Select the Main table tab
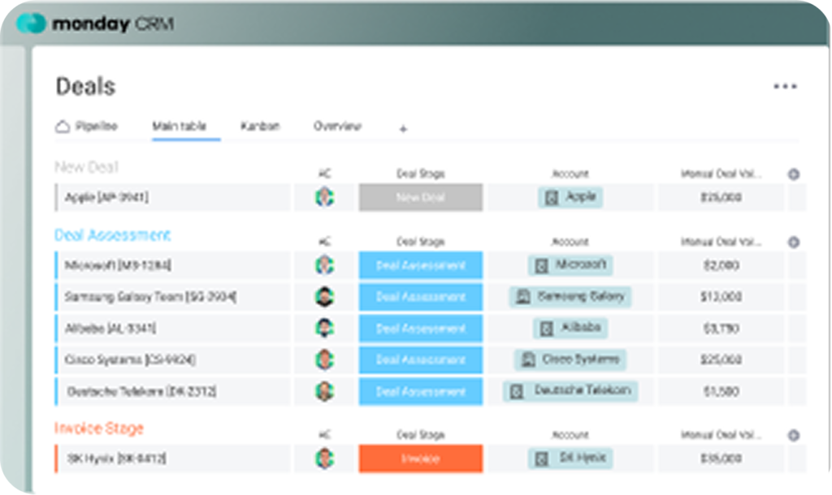Screen dimensions: 832x495 180,126
